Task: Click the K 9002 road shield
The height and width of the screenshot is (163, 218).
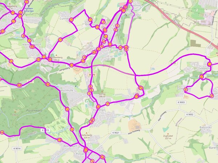Action: point(190,114)
